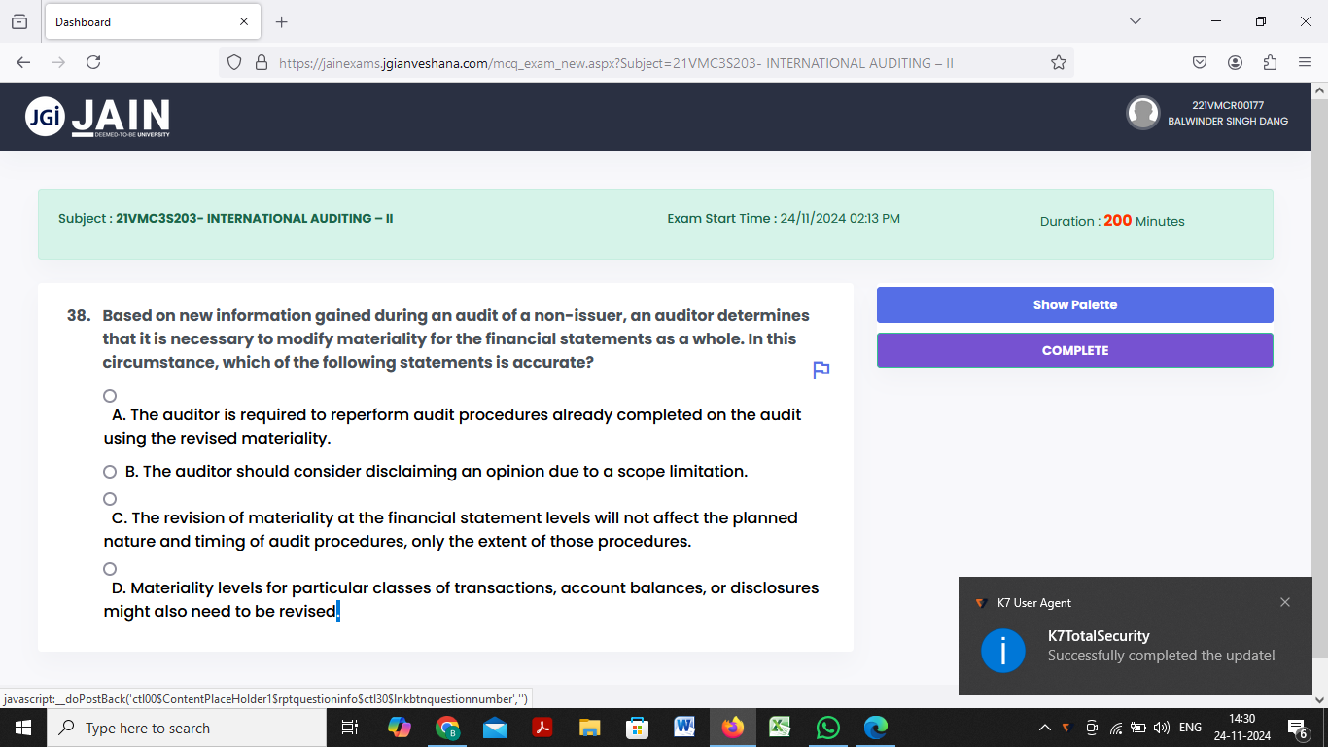Select option A about reperforming audit procedures
Viewport: 1328px width, 747px height.
[x=110, y=396]
